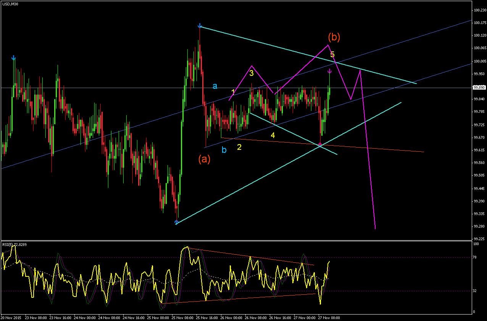Image resolution: width=487 pixels, height=321 pixels.
Task: Select the light blue 'b' wave label
Action: click(x=224, y=150)
